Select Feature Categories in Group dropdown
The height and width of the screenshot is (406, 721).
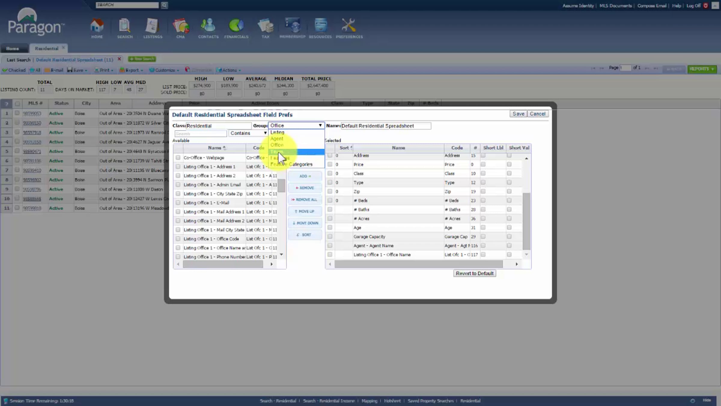(x=291, y=164)
